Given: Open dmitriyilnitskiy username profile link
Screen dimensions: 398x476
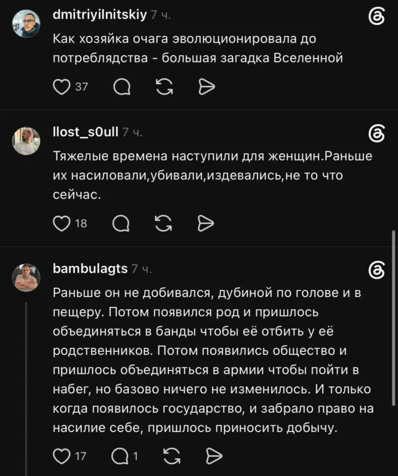Looking at the screenshot, I should 100,15.
